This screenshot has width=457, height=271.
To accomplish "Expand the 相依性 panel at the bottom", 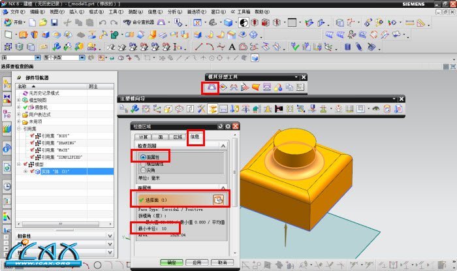I will click(108, 236).
